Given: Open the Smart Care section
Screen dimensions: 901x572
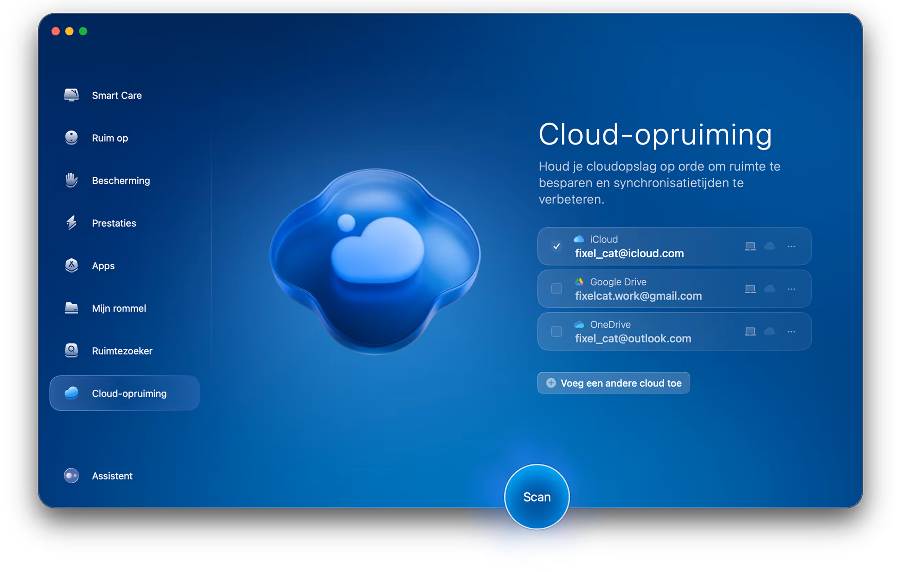Looking at the screenshot, I should pyautogui.click(x=125, y=95).
